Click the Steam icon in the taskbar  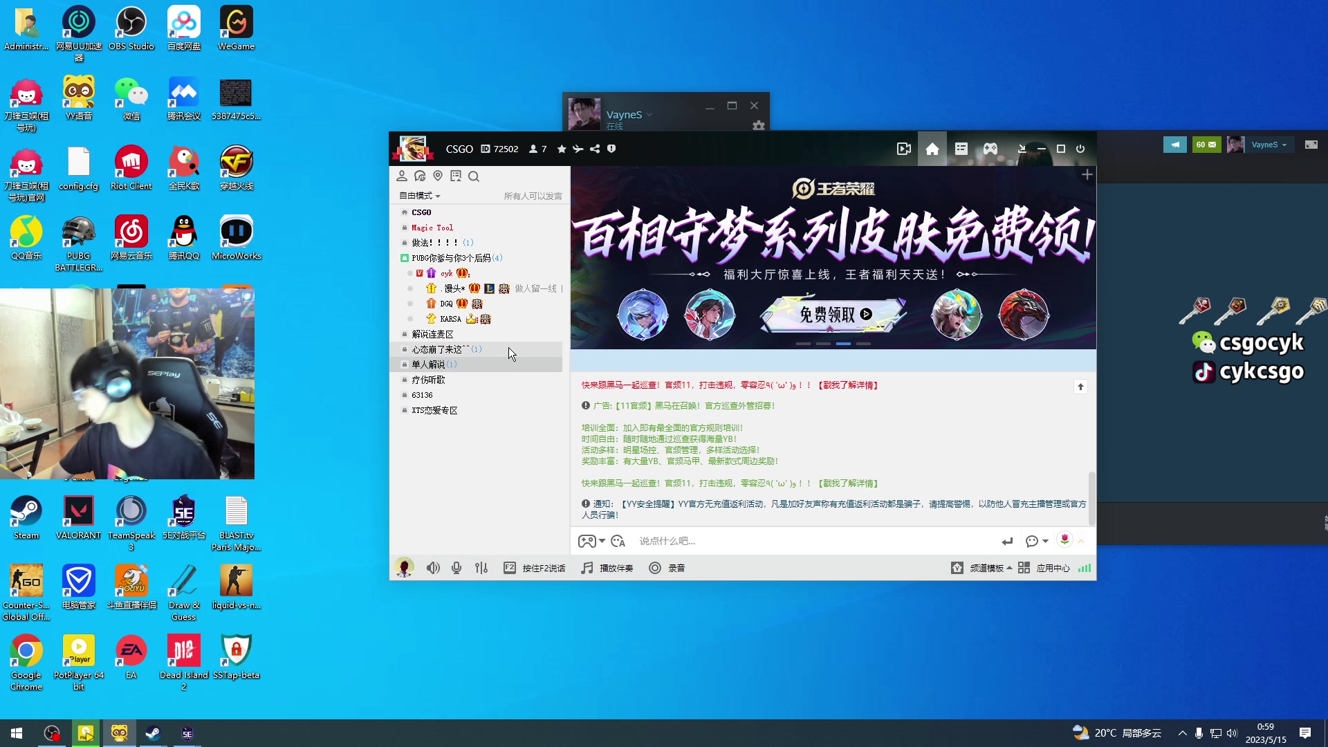click(153, 733)
